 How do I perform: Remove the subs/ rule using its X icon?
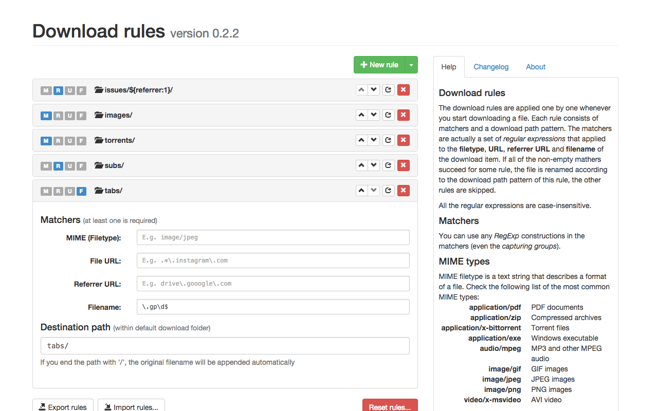click(404, 165)
